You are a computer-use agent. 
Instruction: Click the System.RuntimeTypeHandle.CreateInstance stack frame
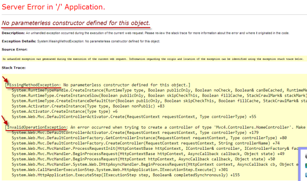(x=159, y=90)
